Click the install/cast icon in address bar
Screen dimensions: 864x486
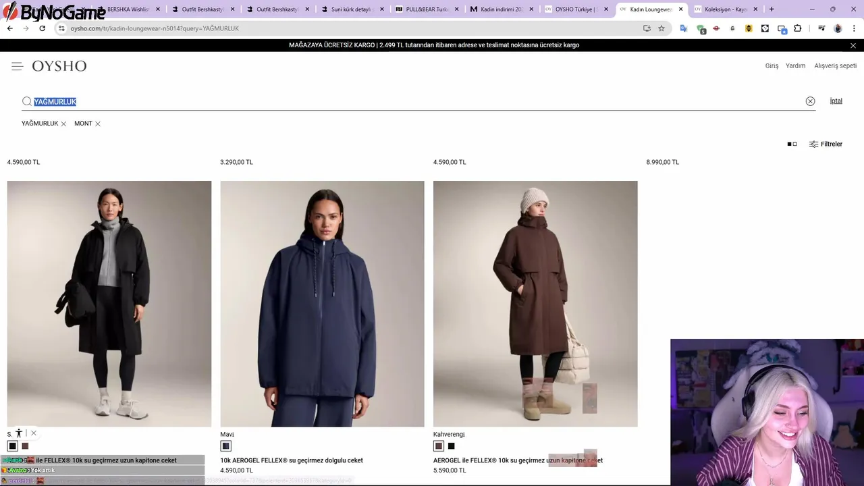[x=647, y=28]
